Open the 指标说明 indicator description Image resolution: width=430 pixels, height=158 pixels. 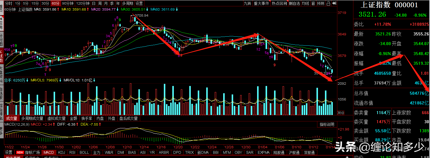[x=327, y=124]
